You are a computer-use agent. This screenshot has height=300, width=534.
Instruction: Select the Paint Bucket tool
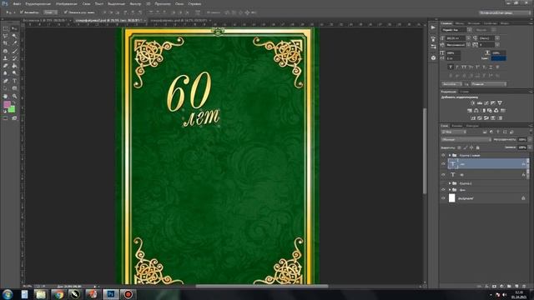point(14,66)
